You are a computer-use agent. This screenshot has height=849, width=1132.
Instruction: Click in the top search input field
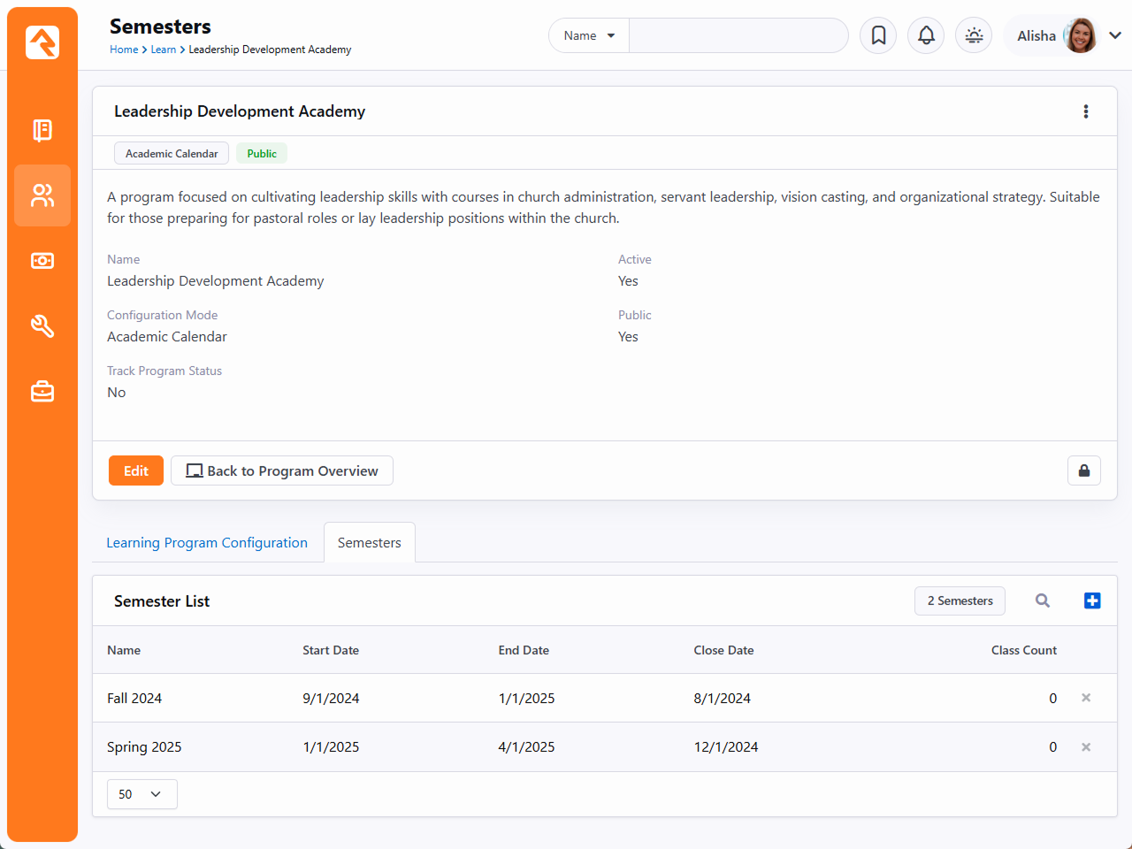(738, 35)
